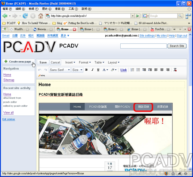Click the site search input field

tap(143, 46)
